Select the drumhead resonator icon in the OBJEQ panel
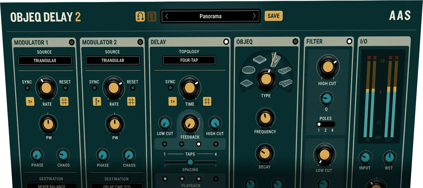The width and height of the screenshot is (423, 188). [x=248, y=70]
